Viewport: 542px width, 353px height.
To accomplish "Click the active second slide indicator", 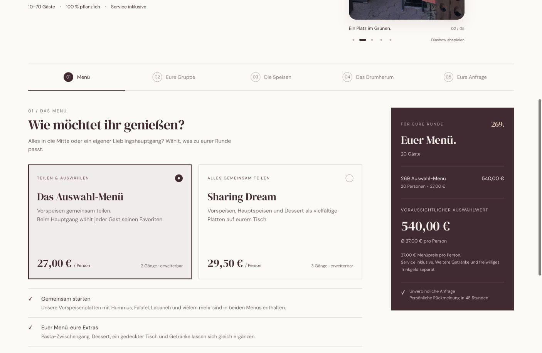I will [363, 40].
